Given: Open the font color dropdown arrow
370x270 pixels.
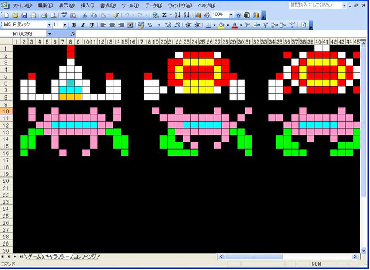Looking at the screenshot, I should coord(240,25).
